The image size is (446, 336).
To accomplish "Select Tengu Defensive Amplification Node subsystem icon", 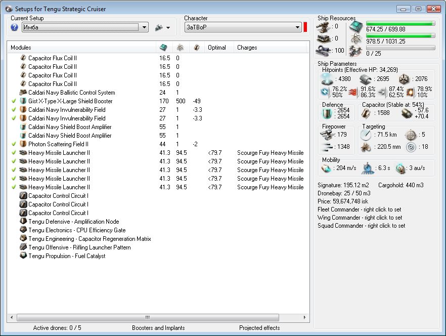I will tap(23, 221).
